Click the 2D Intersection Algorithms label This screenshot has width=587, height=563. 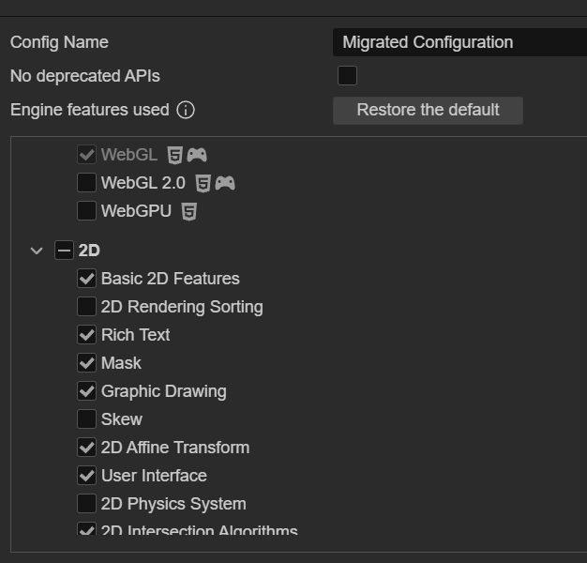tap(199, 529)
